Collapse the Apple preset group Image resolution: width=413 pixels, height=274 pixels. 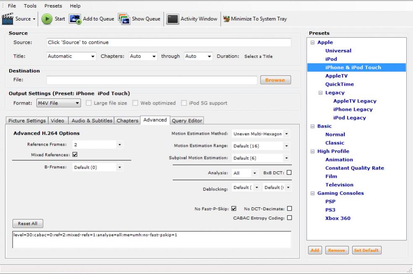pyautogui.click(x=312, y=42)
